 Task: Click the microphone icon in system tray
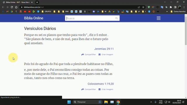[155, 102]
